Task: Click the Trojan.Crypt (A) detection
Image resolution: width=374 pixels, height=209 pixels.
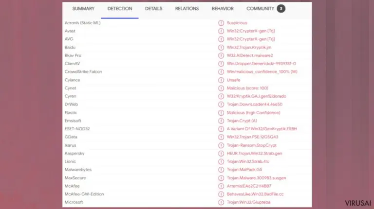Action: 242,121
